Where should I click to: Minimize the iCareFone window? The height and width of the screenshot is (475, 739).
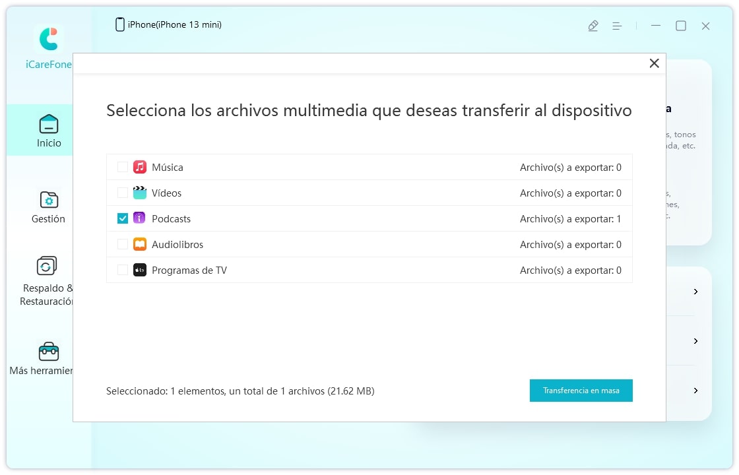coord(656,26)
